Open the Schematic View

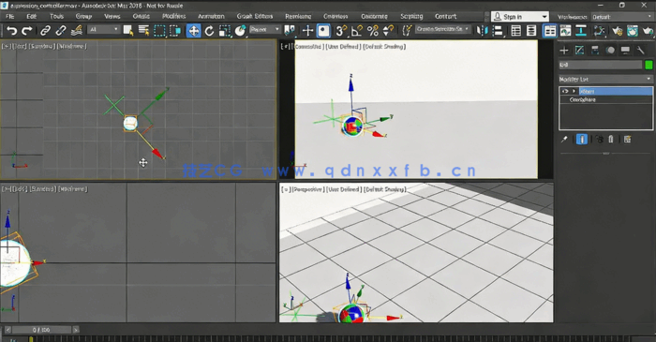coord(581,31)
